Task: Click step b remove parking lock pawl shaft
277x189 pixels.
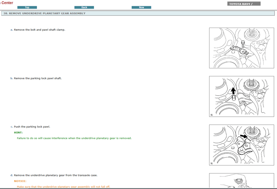Action: coord(38,78)
